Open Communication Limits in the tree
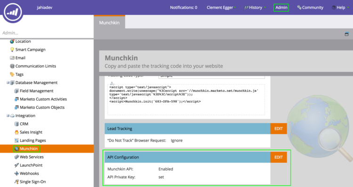This screenshot has width=353, height=187. coord(36,66)
